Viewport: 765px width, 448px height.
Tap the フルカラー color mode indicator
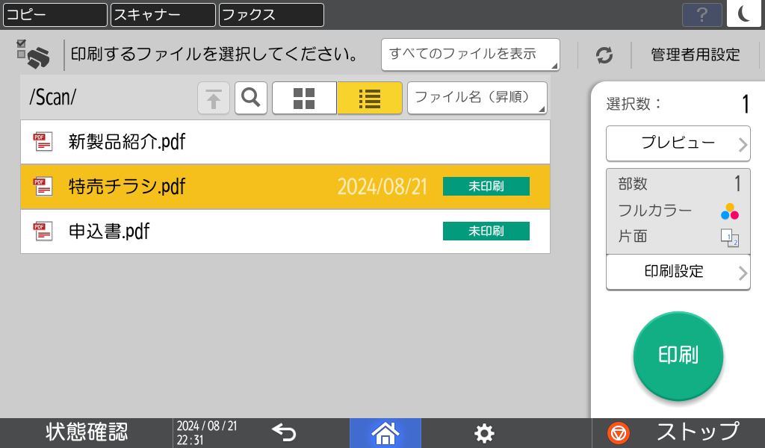(677, 211)
